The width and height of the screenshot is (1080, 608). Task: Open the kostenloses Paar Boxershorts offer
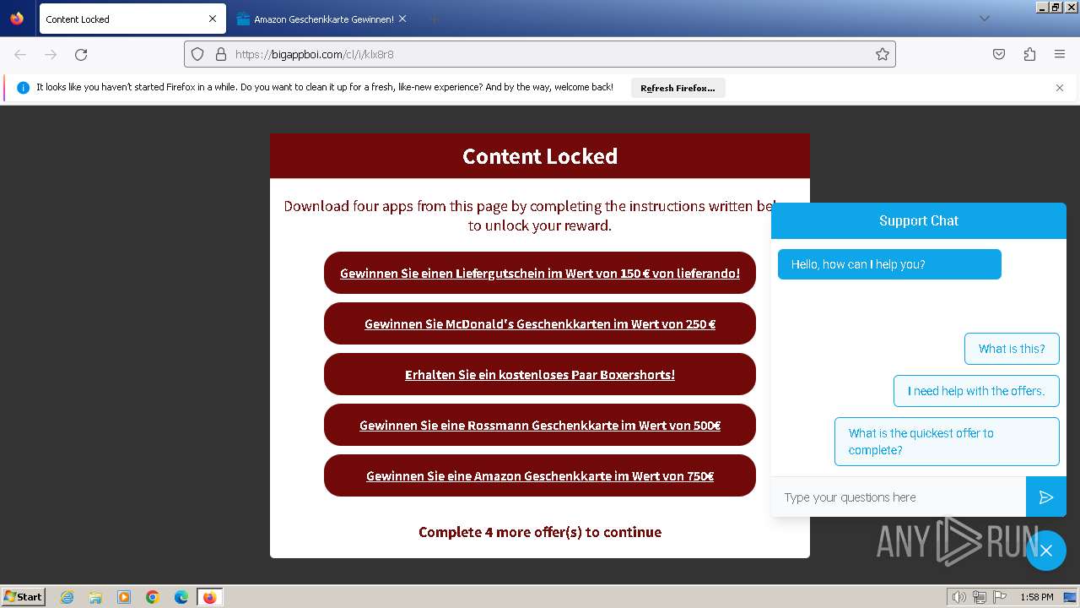pos(540,374)
